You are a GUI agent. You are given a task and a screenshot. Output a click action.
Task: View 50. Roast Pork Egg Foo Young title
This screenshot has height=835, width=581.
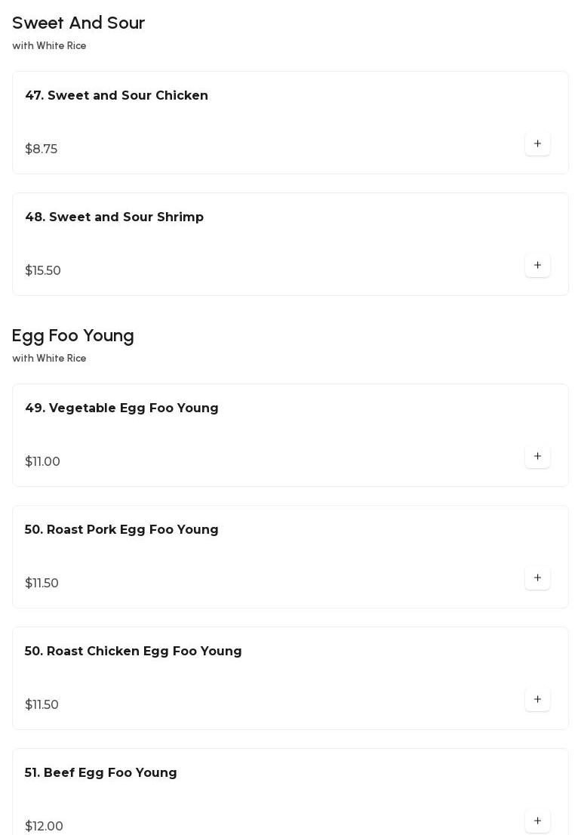(121, 530)
